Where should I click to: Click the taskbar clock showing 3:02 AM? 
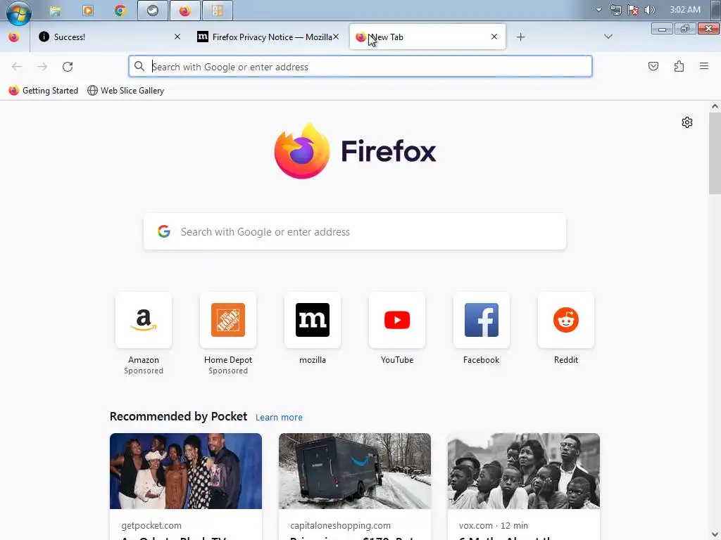tap(685, 10)
